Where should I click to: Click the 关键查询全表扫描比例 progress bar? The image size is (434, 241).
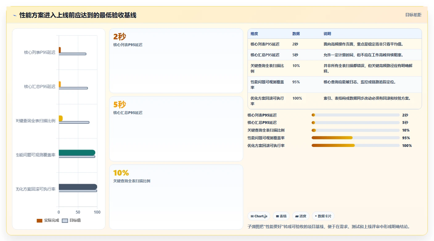[x=355, y=130]
